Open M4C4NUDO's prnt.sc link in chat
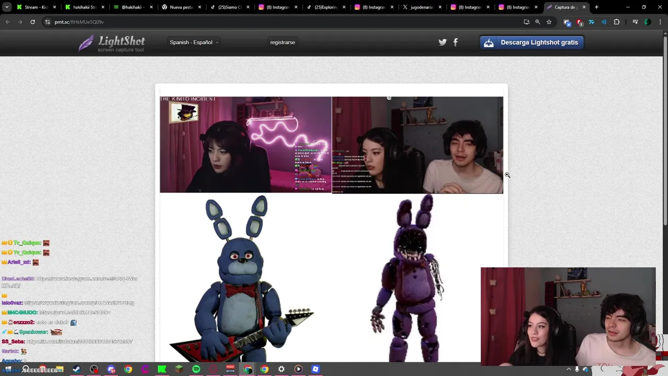The height and width of the screenshot is (376, 668). tap(75, 312)
